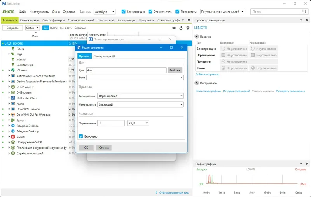Click the collapse-all arrows icon beside refresh
The width and height of the screenshot is (311, 197).
[174, 28]
